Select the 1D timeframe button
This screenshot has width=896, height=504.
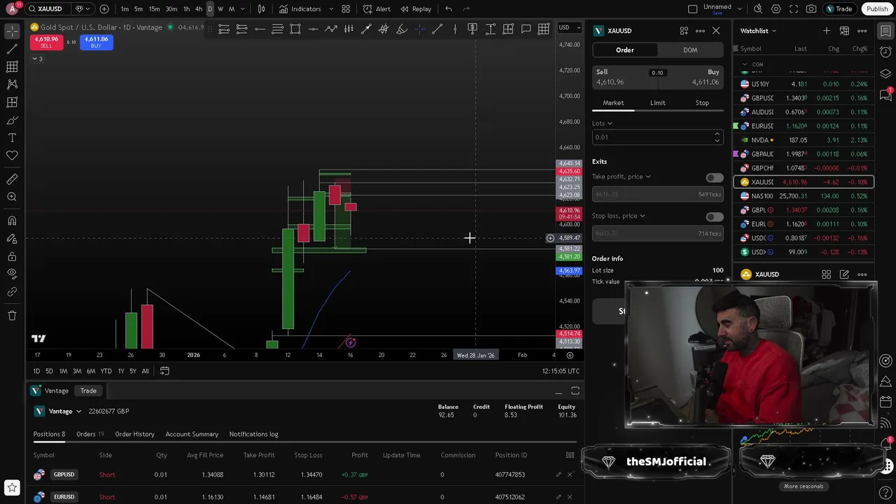click(x=36, y=371)
